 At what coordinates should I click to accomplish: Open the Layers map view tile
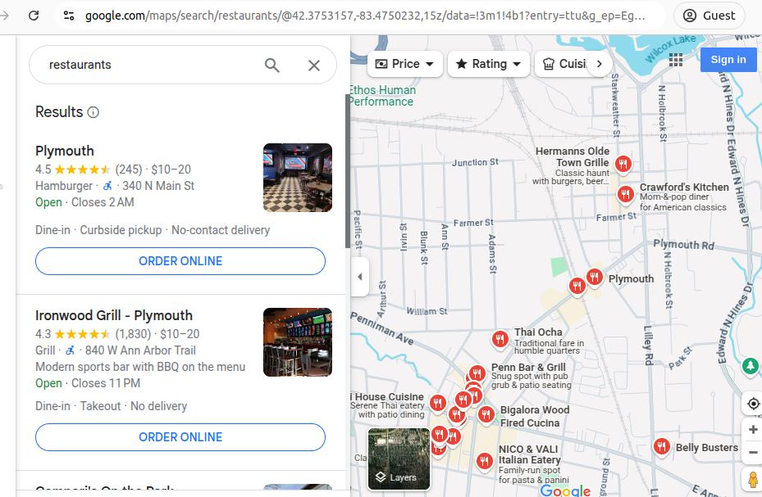(x=399, y=459)
